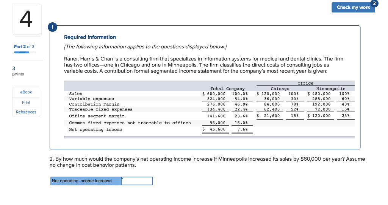
Task: Click the 3 points label
Action: click(x=18, y=71)
